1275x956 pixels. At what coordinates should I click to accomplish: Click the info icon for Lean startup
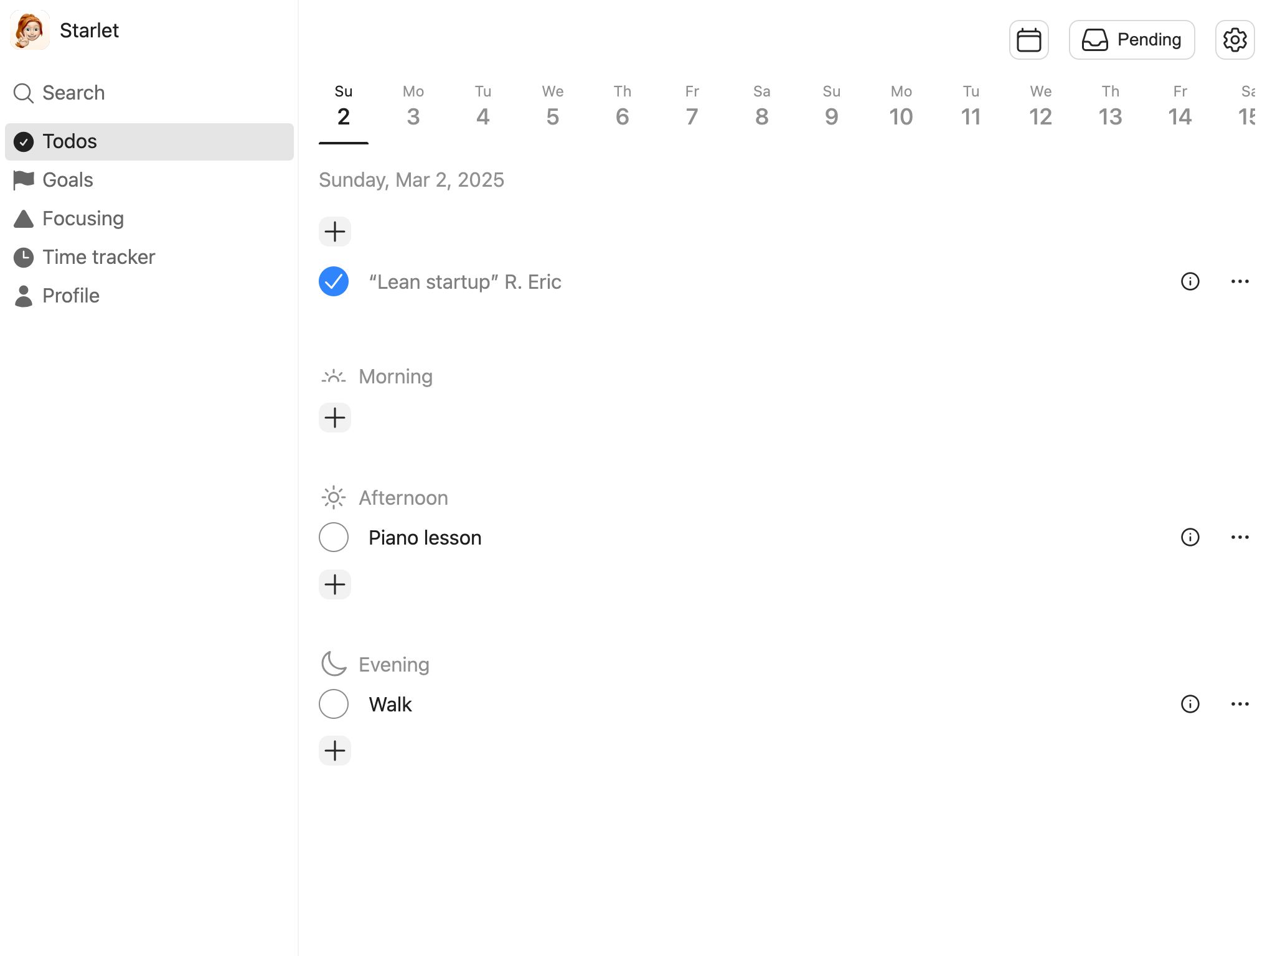pyautogui.click(x=1190, y=281)
